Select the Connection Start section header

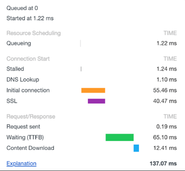(x=28, y=58)
